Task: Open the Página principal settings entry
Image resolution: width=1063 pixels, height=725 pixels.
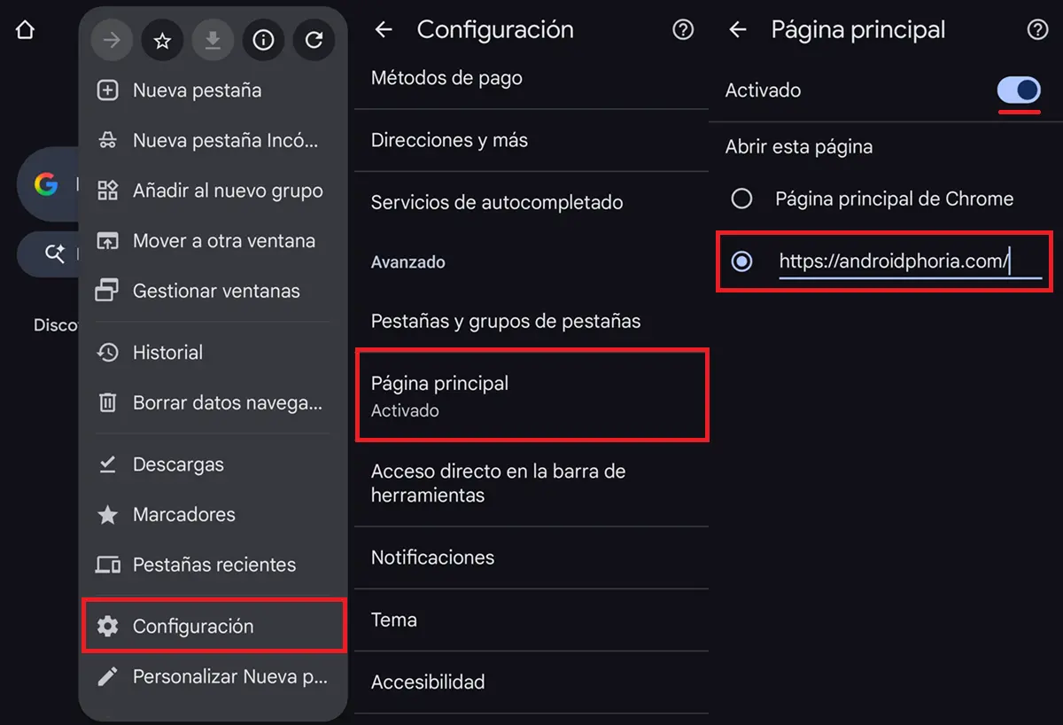Action: coord(531,394)
